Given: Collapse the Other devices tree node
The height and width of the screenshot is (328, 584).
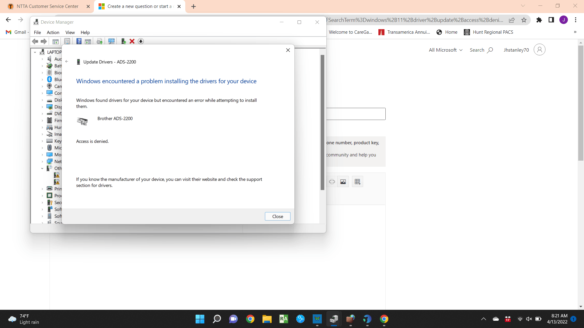Looking at the screenshot, I should tap(42, 168).
